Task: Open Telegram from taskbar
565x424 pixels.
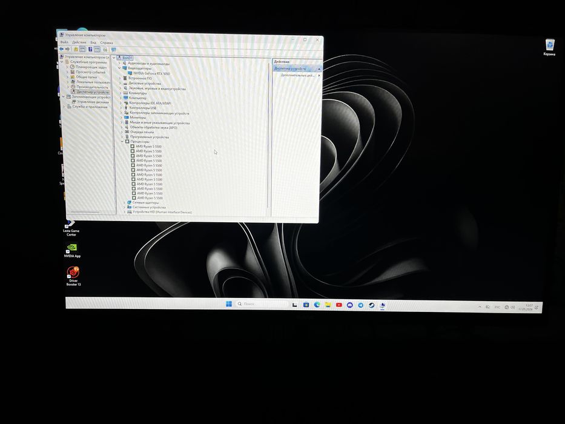Action: [360, 305]
